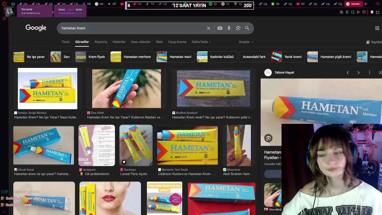Filter by Yanık kremi chip
Screen dimensions: 382x215
(x=288, y=57)
